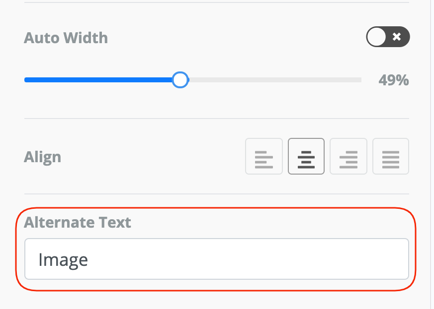
Task: Select the align right icon
Action: click(x=348, y=156)
